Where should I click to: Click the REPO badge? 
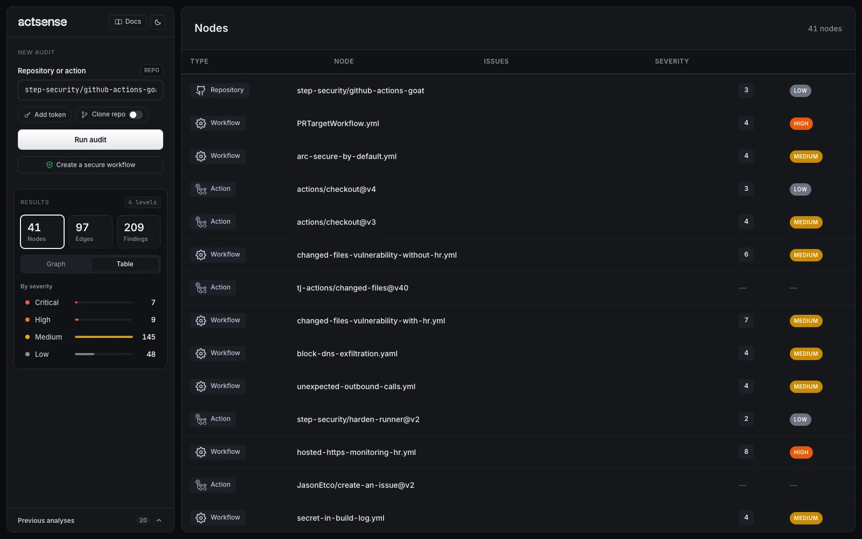152,71
